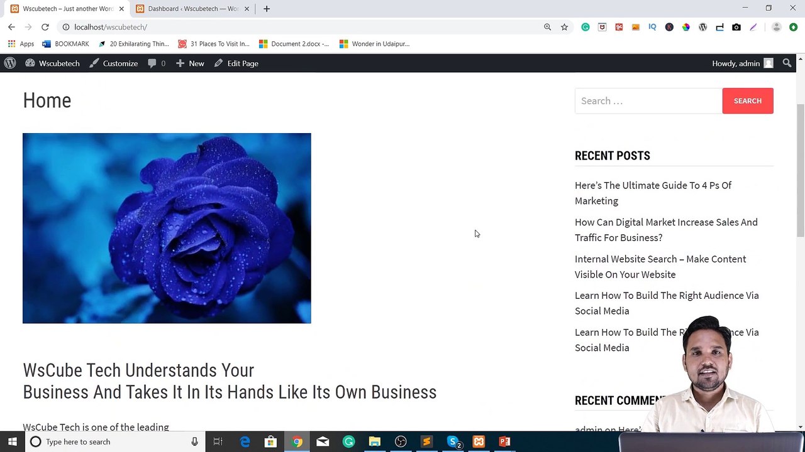805x452 pixels.
Task: Open the New content menu in admin bar
Action: (x=190, y=63)
